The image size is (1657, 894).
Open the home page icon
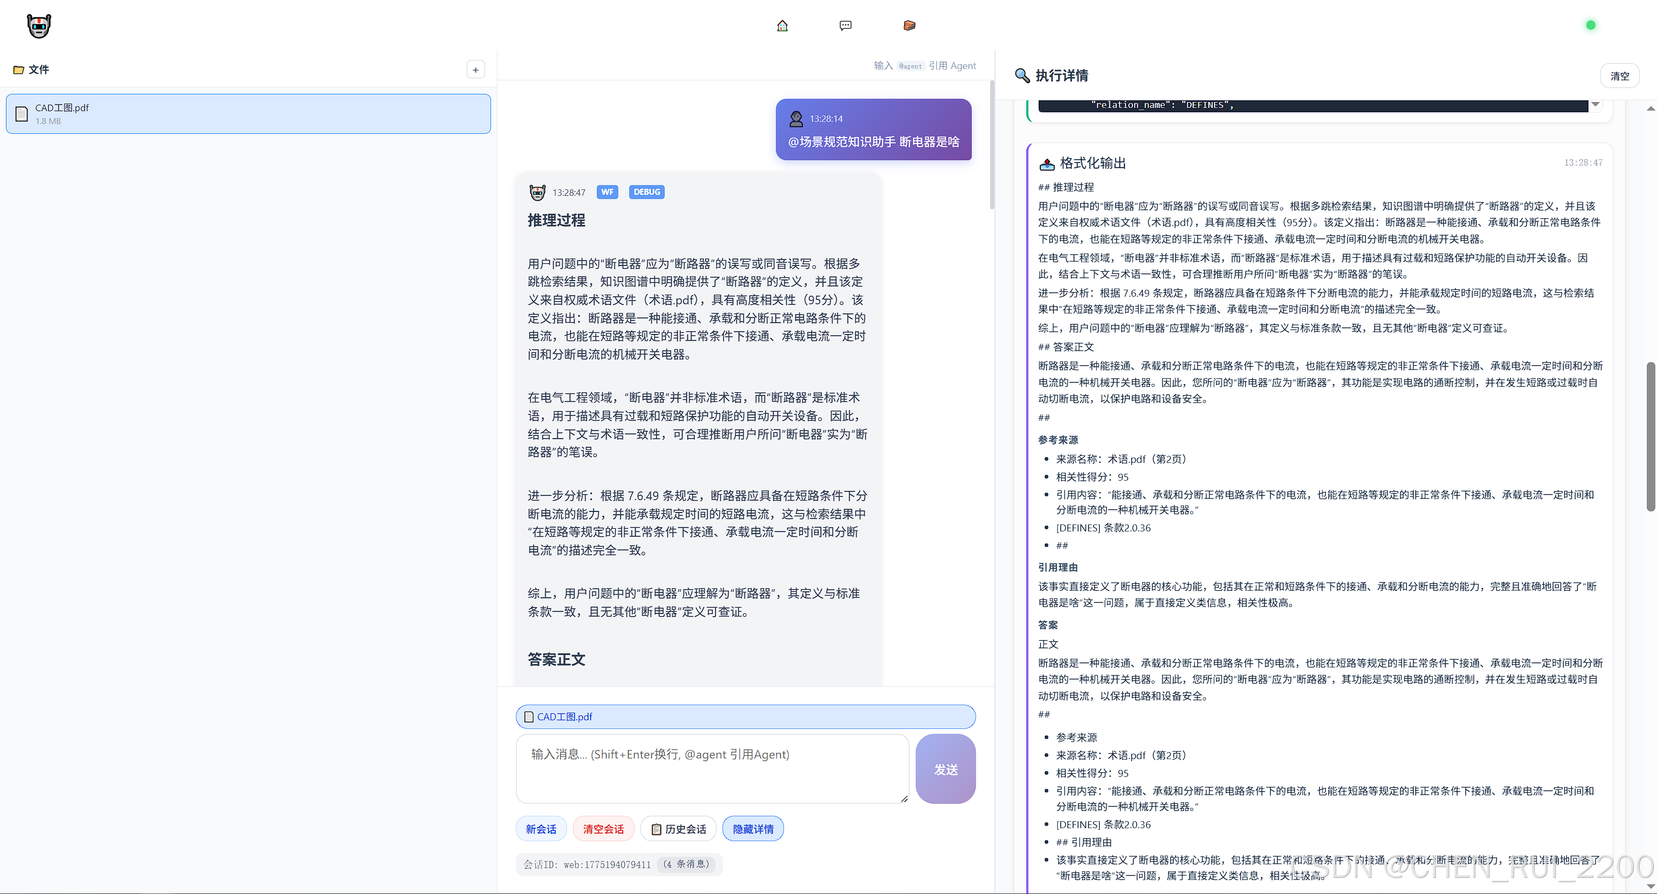tap(782, 26)
